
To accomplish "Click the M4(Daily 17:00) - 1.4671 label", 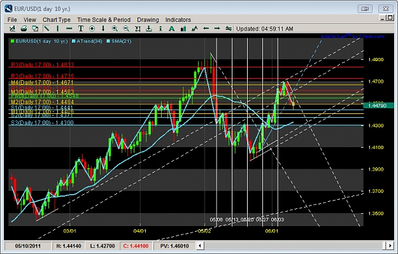I will 42,82.
